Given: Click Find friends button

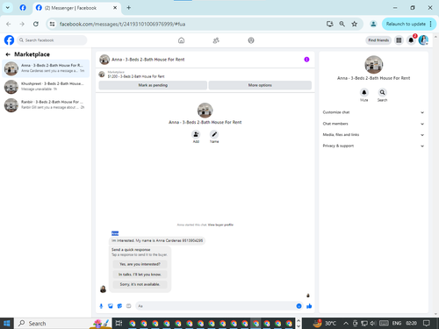Looking at the screenshot, I should coord(378,40).
